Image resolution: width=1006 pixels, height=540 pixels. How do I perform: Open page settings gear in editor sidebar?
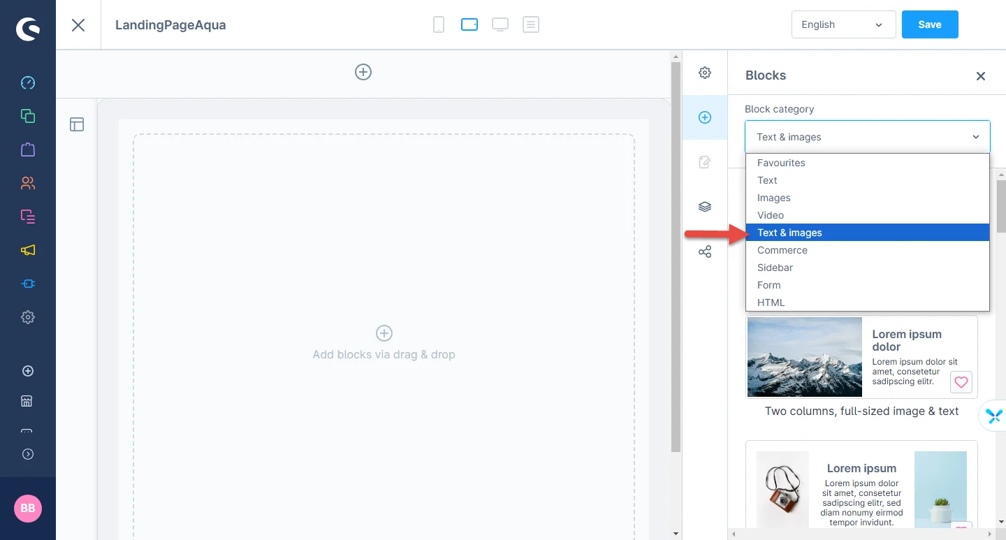pos(705,73)
